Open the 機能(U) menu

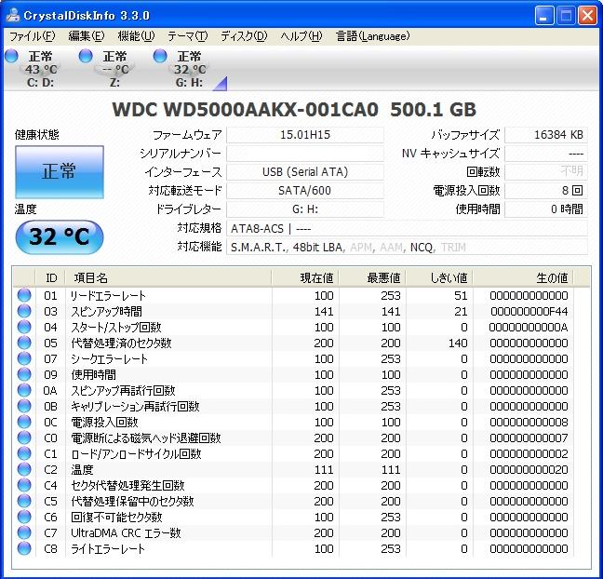(x=136, y=36)
